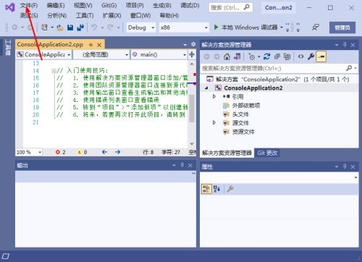Open the 帮助(H) menu
The width and height of the screenshot is (362, 262).
click(169, 16)
